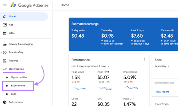
Task: Collapse the Optimization menu arrow
Action: tap(1, 69)
